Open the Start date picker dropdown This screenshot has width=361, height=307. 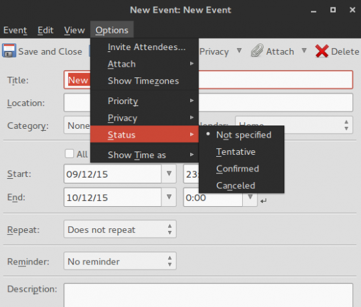pyautogui.click(x=169, y=174)
